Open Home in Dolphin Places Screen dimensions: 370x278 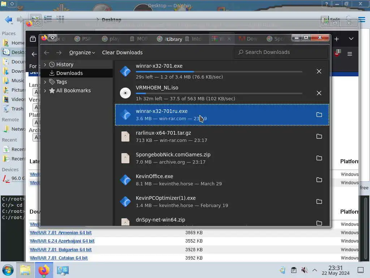click(x=13, y=43)
